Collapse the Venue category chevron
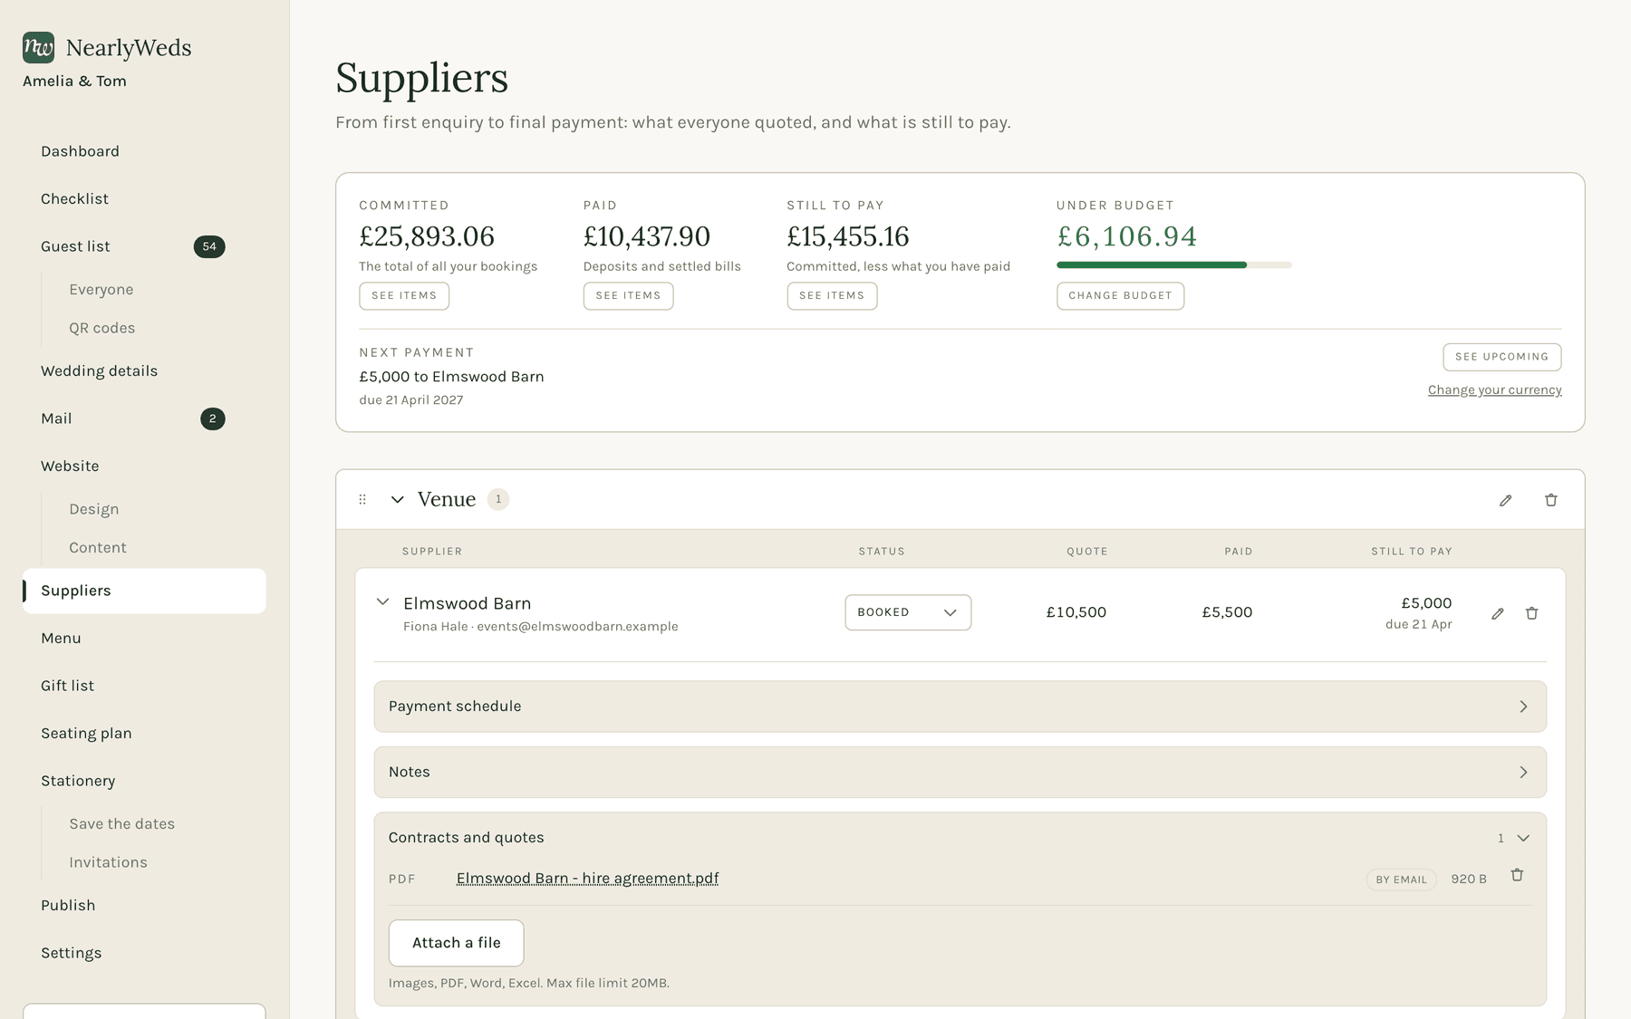The width and height of the screenshot is (1631, 1019). [397, 499]
